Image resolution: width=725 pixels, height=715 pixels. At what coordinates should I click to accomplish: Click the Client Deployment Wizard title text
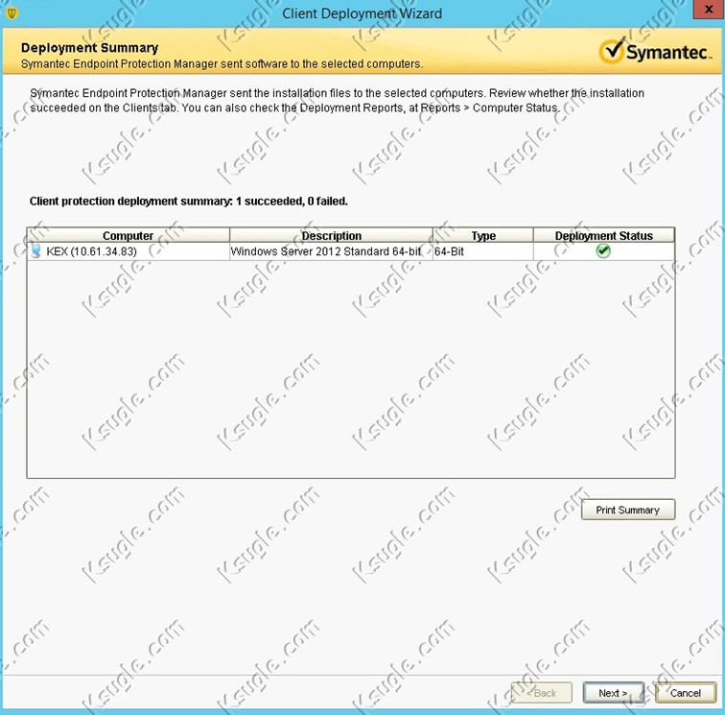(x=362, y=13)
